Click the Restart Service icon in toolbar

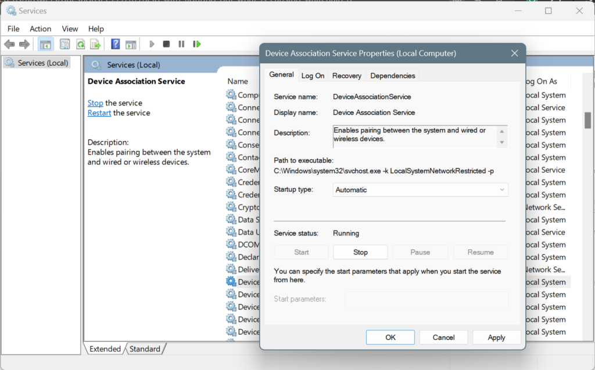coord(196,44)
